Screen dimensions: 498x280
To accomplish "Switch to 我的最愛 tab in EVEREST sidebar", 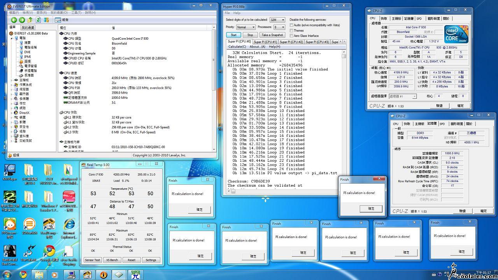I will point(28,28).
